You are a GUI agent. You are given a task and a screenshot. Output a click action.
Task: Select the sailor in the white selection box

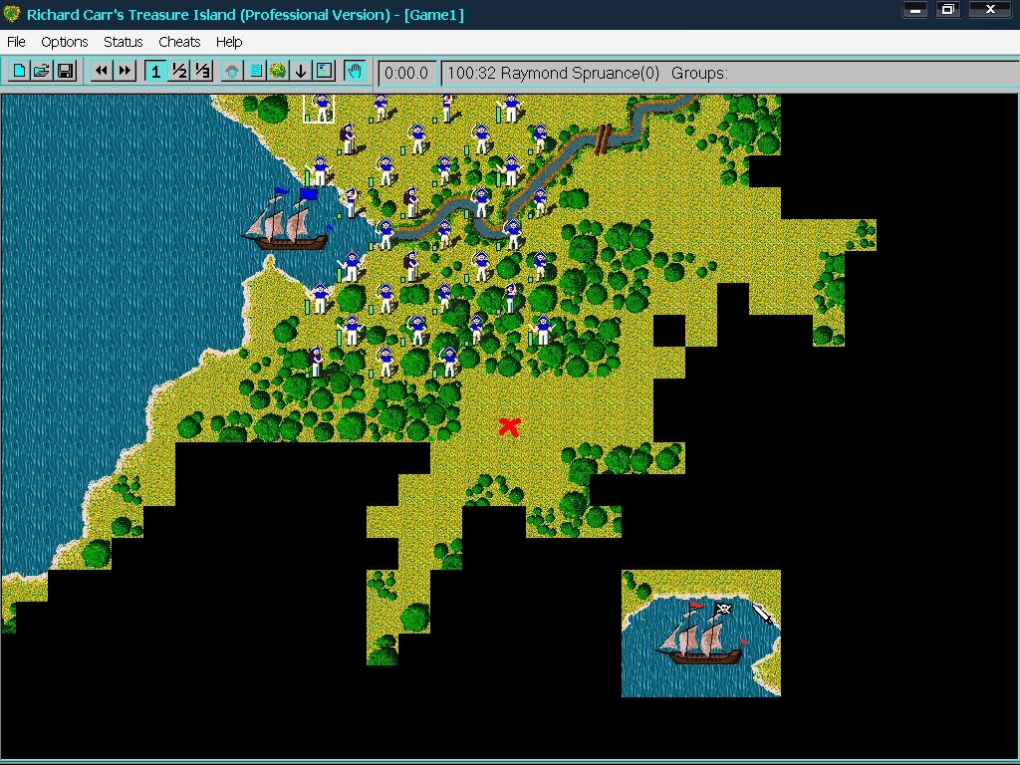319,108
